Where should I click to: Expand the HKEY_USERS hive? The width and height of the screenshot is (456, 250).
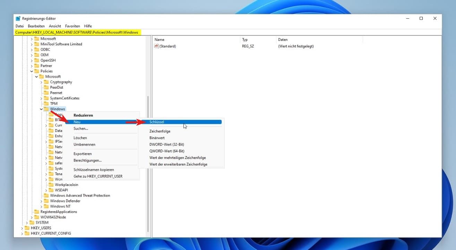(x=22, y=228)
